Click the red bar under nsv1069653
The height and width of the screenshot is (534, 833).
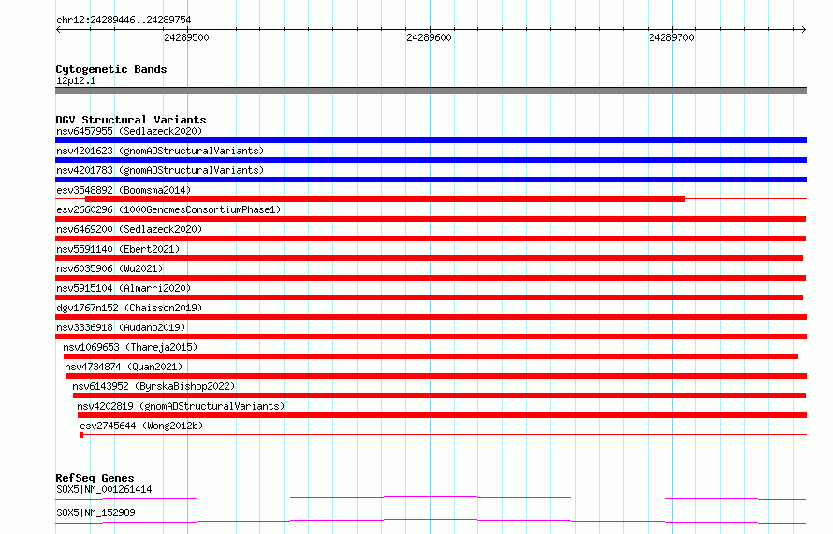[431, 356]
